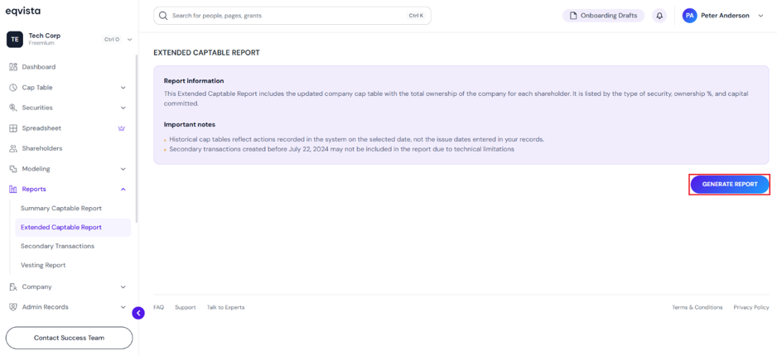Screen dimensions: 777x356
Task: Go to Vesting Report
Action: pos(43,266)
